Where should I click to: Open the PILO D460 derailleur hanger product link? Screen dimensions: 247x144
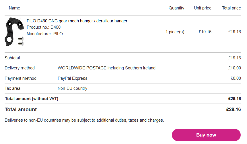pyautogui.click(x=77, y=21)
